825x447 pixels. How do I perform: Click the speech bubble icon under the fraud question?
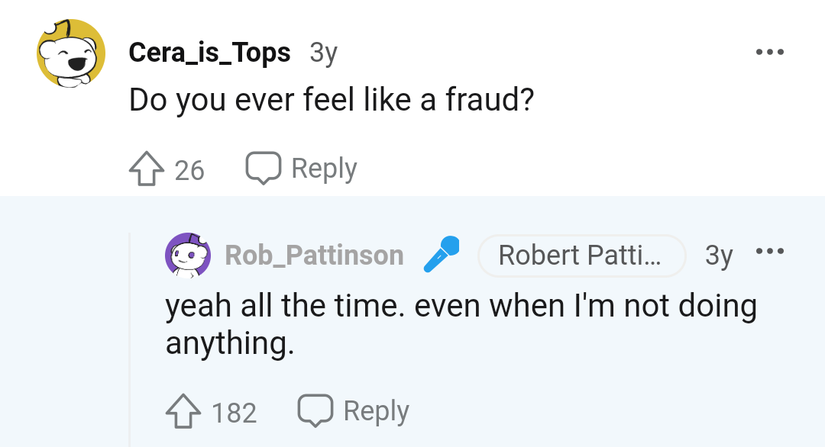coord(263,168)
